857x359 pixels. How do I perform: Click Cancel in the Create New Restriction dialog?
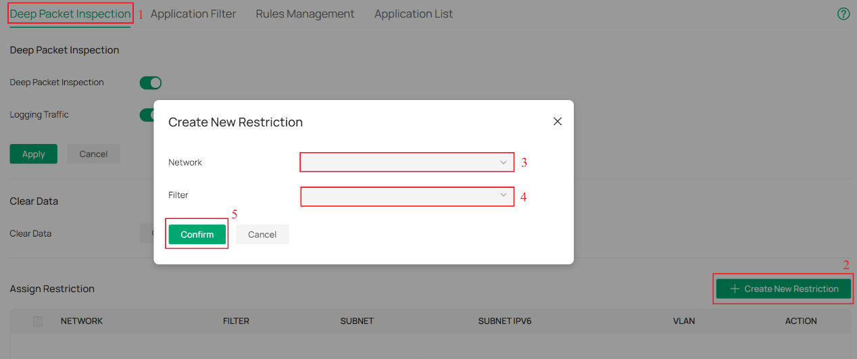tap(262, 235)
